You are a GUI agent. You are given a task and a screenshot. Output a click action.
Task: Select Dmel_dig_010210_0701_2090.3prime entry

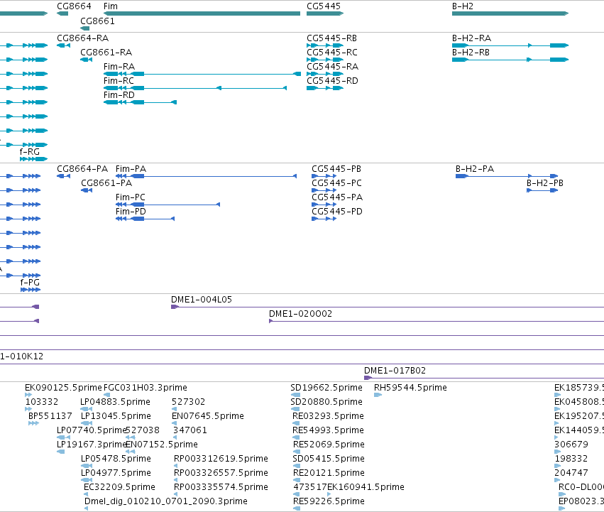pos(165,501)
